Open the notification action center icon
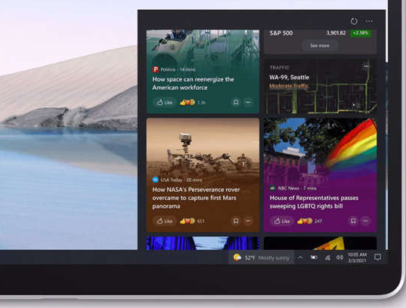 (378, 257)
